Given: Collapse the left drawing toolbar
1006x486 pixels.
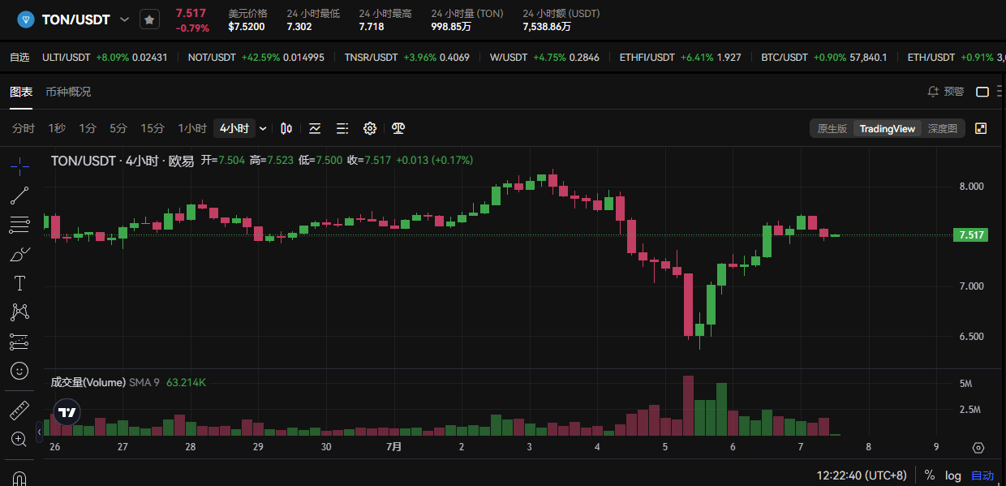Looking at the screenshot, I should point(39,433).
